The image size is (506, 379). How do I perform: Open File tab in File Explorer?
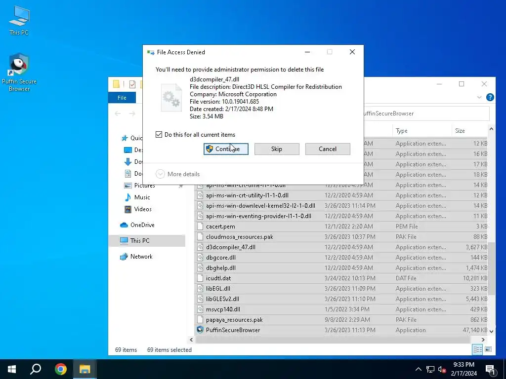(x=122, y=98)
